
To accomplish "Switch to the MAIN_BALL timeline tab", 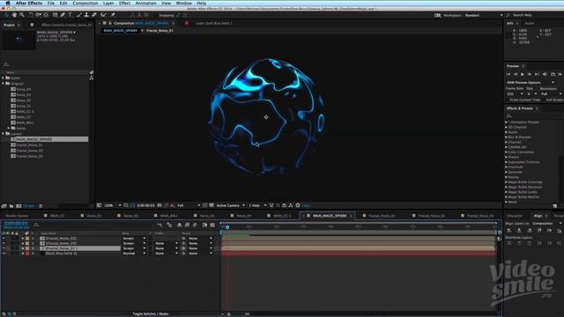I will coord(168,216).
